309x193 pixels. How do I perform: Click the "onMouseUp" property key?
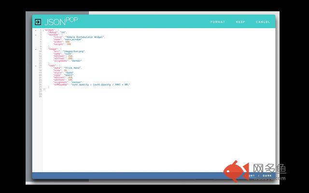(61, 84)
